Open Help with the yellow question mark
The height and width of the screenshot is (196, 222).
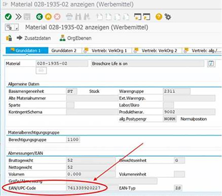[x=159, y=17]
